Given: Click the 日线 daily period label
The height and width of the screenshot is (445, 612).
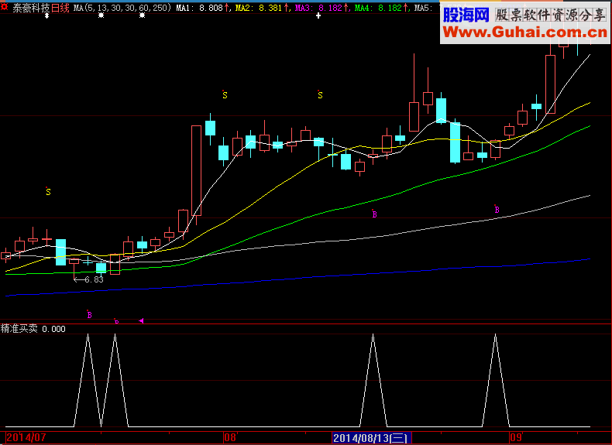Looking at the screenshot, I should click(60, 8).
